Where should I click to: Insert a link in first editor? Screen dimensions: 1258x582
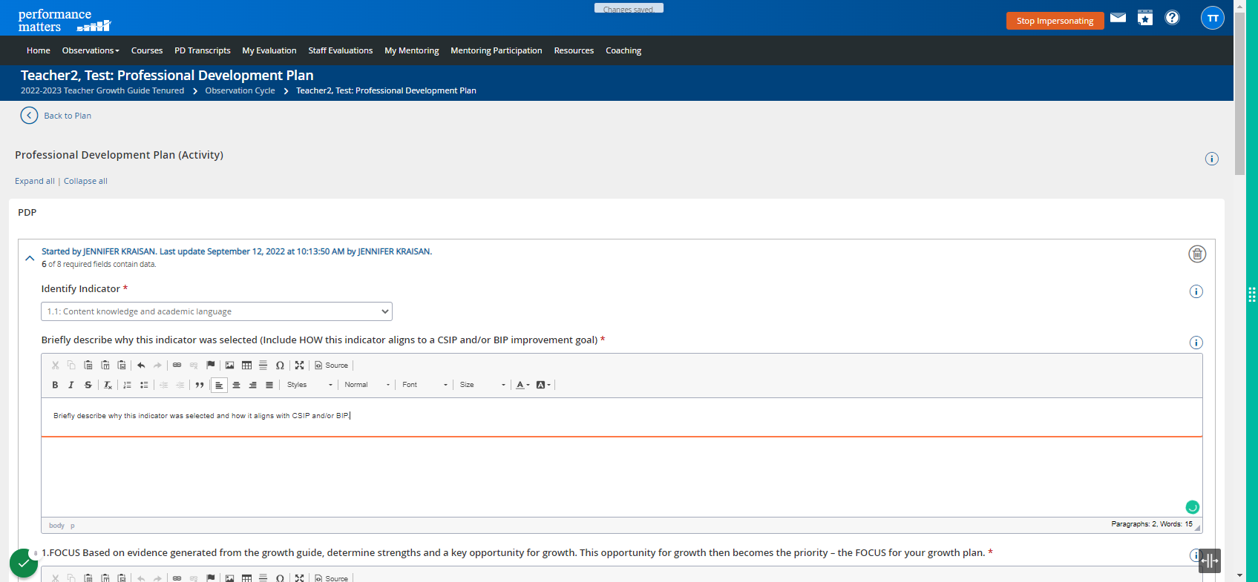click(x=177, y=365)
